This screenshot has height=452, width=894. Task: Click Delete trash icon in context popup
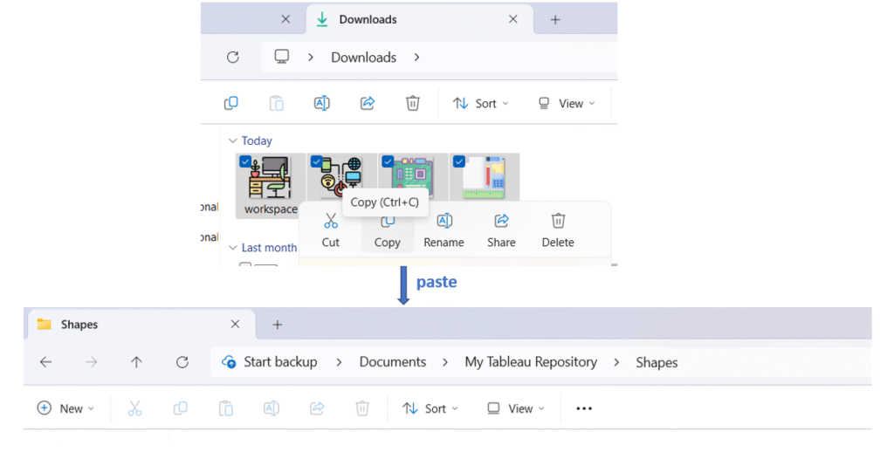558,231
